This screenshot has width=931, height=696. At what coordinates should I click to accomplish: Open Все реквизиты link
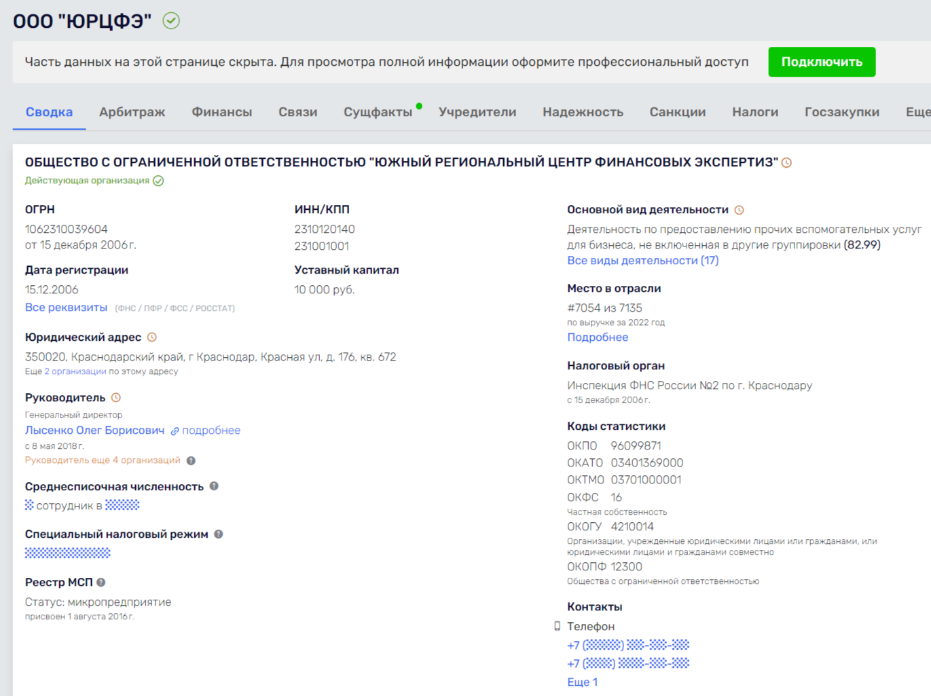pos(66,308)
